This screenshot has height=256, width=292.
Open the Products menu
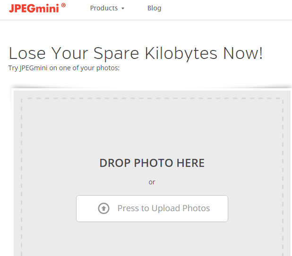(x=107, y=8)
